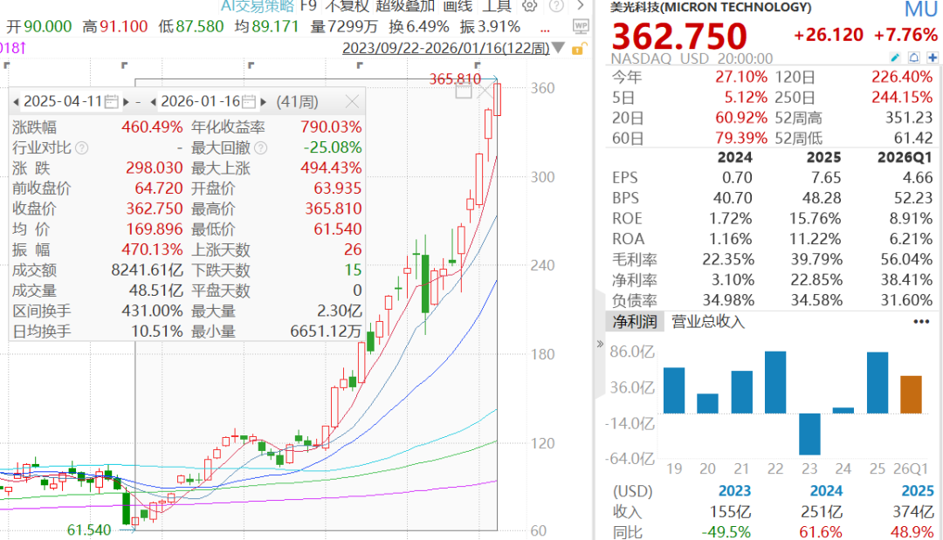Step start date forward with right arrow
Viewport: 943px width, 540px height.
pyautogui.click(x=127, y=102)
